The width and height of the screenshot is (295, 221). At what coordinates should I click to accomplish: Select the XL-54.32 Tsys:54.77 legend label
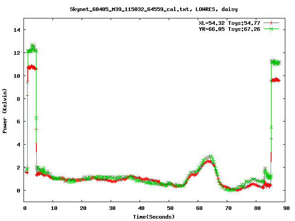pyautogui.click(x=230, y=23)
